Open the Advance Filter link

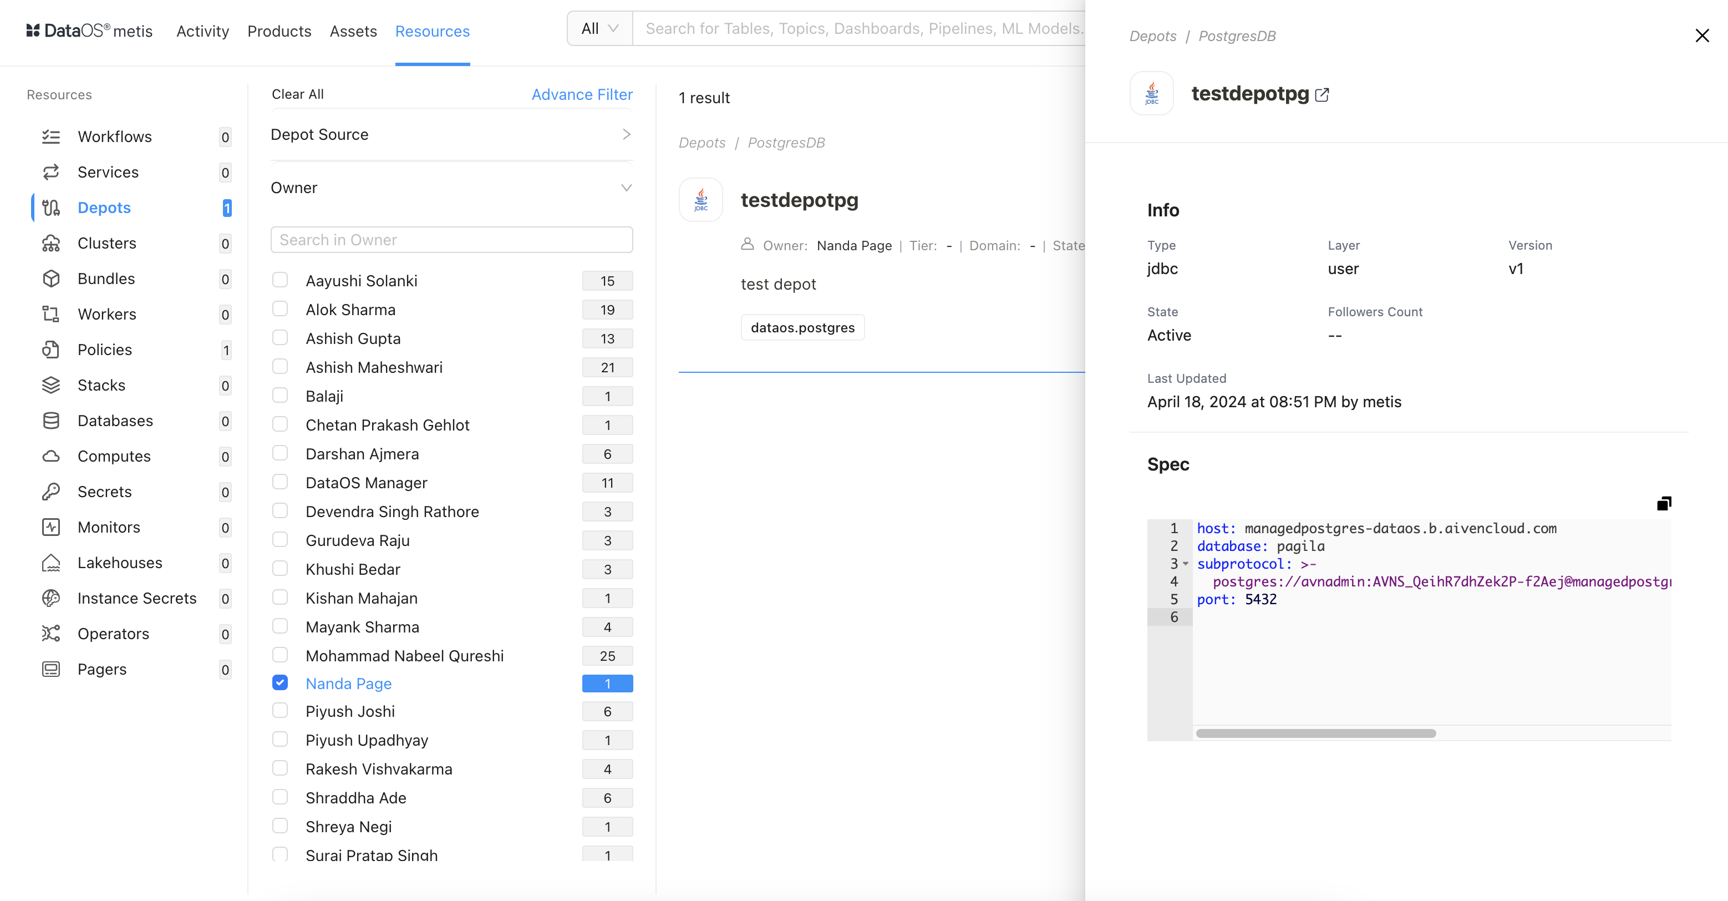(x=582, y=95)
